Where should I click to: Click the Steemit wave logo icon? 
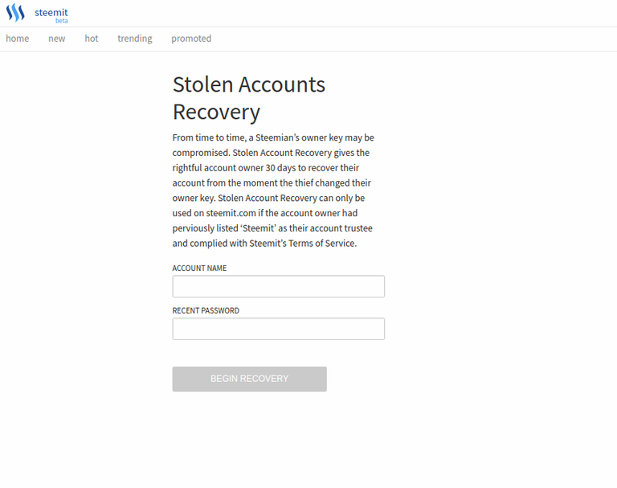(x=15, y=13)
